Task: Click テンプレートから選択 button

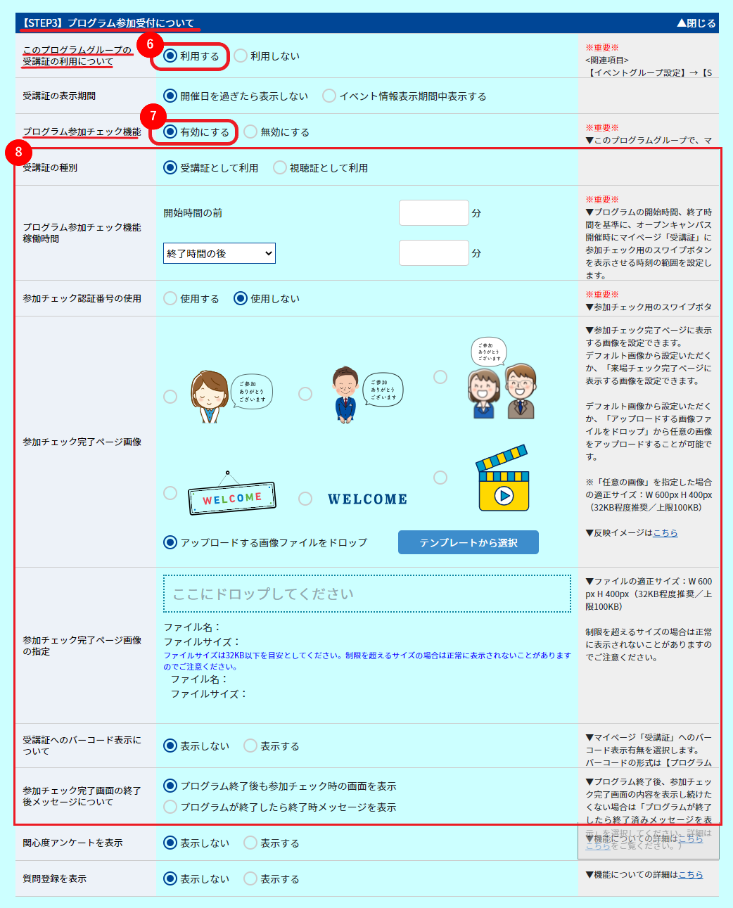Action: 469,542
